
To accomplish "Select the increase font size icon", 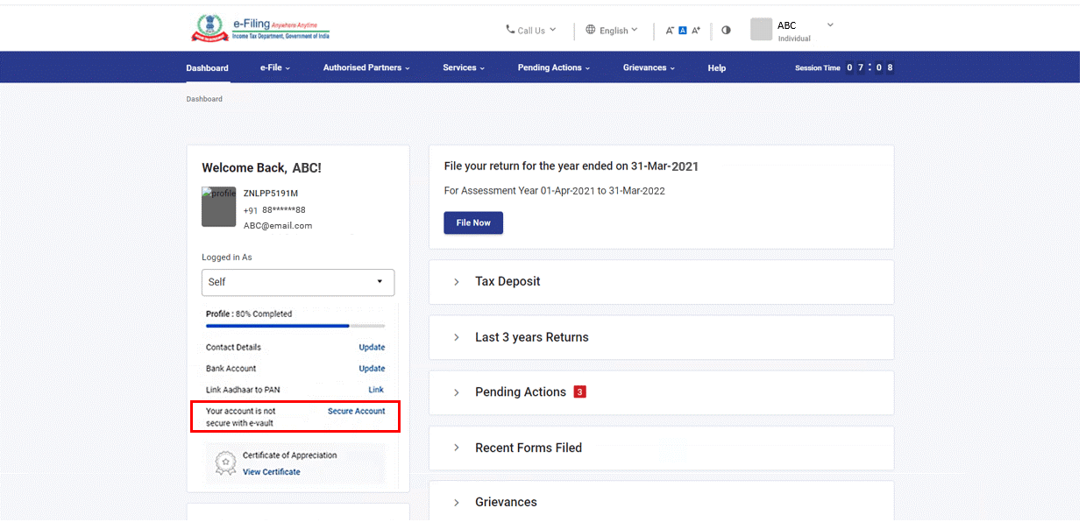I will tap(695, 30).
